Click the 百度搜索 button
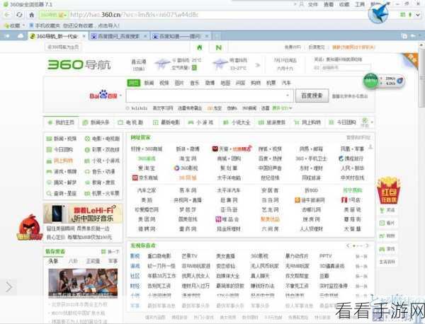 312,96
